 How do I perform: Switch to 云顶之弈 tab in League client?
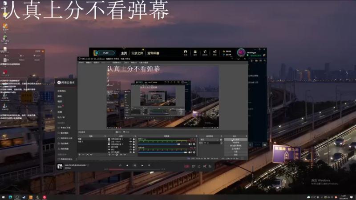[x=137, y=53]
